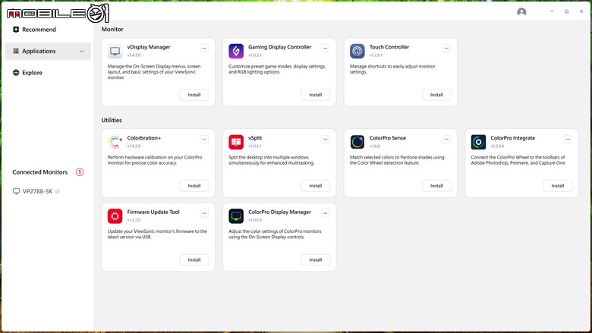Image resolution: width=592 pixels, height=333 pixels.
Task: Open more options for Touch Controller
Action: pos(446,48)
